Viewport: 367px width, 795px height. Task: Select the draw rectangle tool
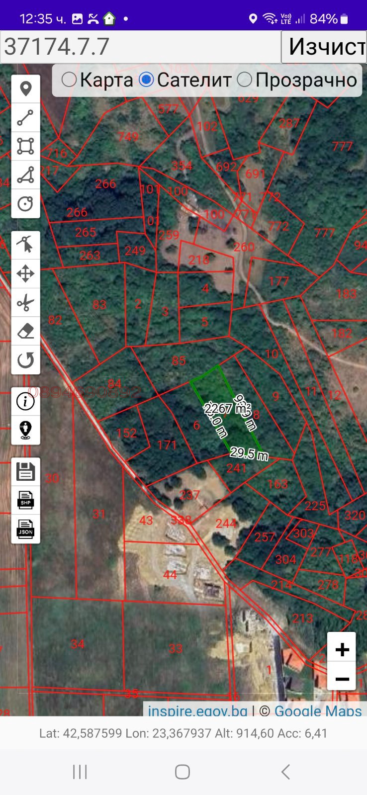point(25,146)
